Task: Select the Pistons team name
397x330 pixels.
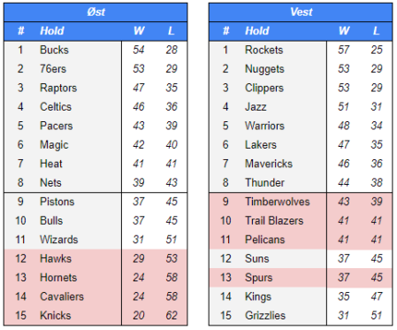Action: 57,202
